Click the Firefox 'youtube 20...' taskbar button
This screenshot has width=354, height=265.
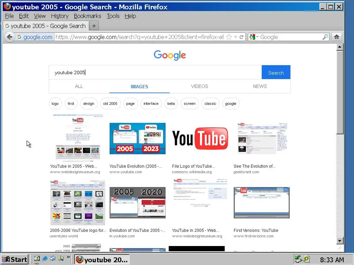102,259
